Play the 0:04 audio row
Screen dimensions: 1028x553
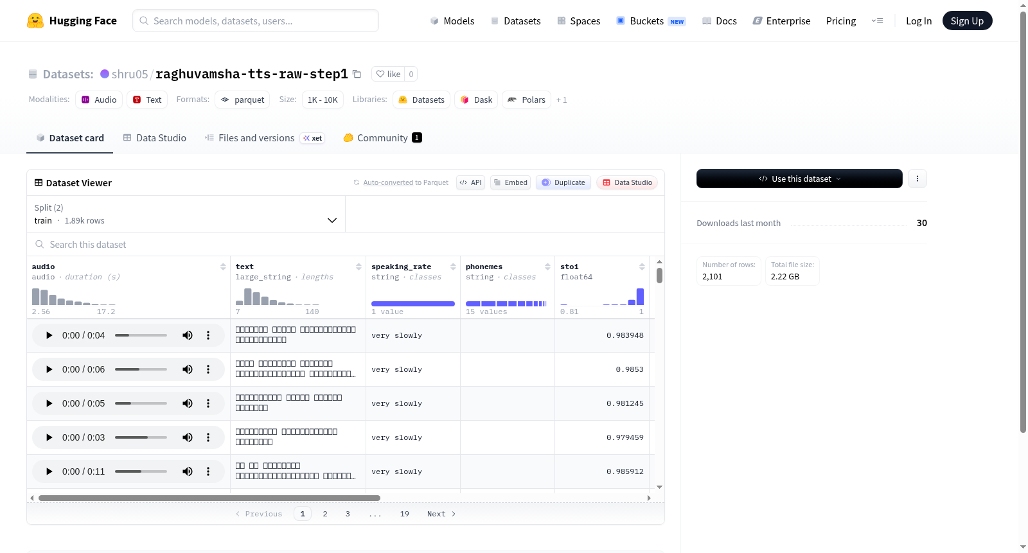pyautogui.click(x=49, y=335)
